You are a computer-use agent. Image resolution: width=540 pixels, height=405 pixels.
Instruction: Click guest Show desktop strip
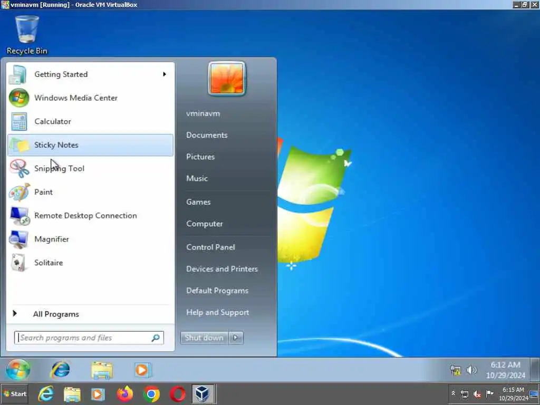pyautogui.click(x=535, y=370)
